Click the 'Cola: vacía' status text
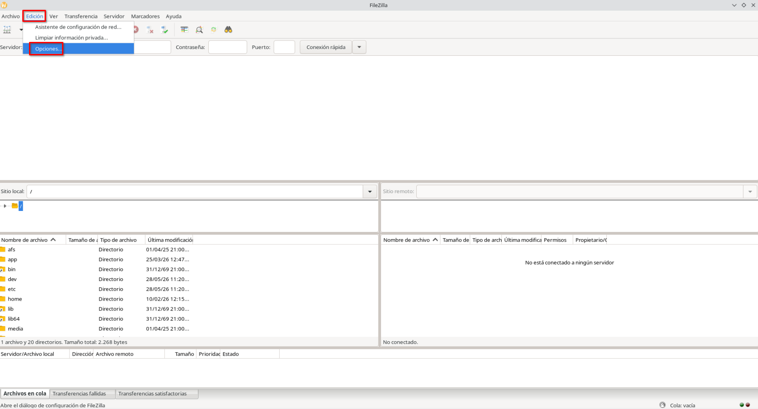758x409 pixels. coord(683,405)
